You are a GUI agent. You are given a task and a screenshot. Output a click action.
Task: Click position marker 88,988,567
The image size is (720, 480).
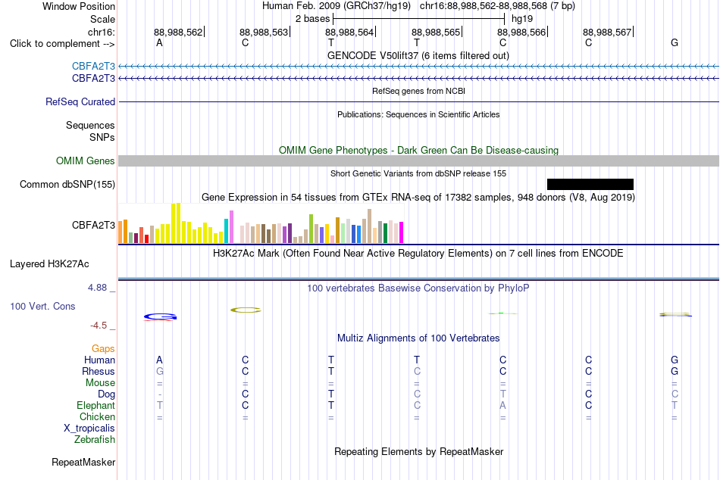607,32
